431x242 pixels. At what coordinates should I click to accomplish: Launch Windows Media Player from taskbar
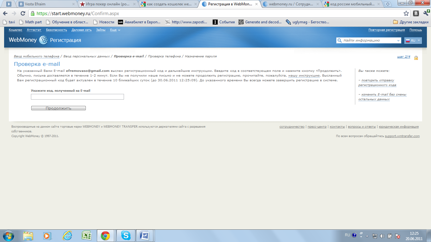(x=47, y=236)
